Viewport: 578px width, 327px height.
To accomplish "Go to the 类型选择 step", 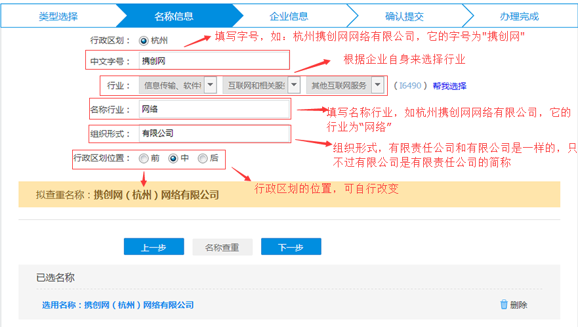I will coord(58,16).
